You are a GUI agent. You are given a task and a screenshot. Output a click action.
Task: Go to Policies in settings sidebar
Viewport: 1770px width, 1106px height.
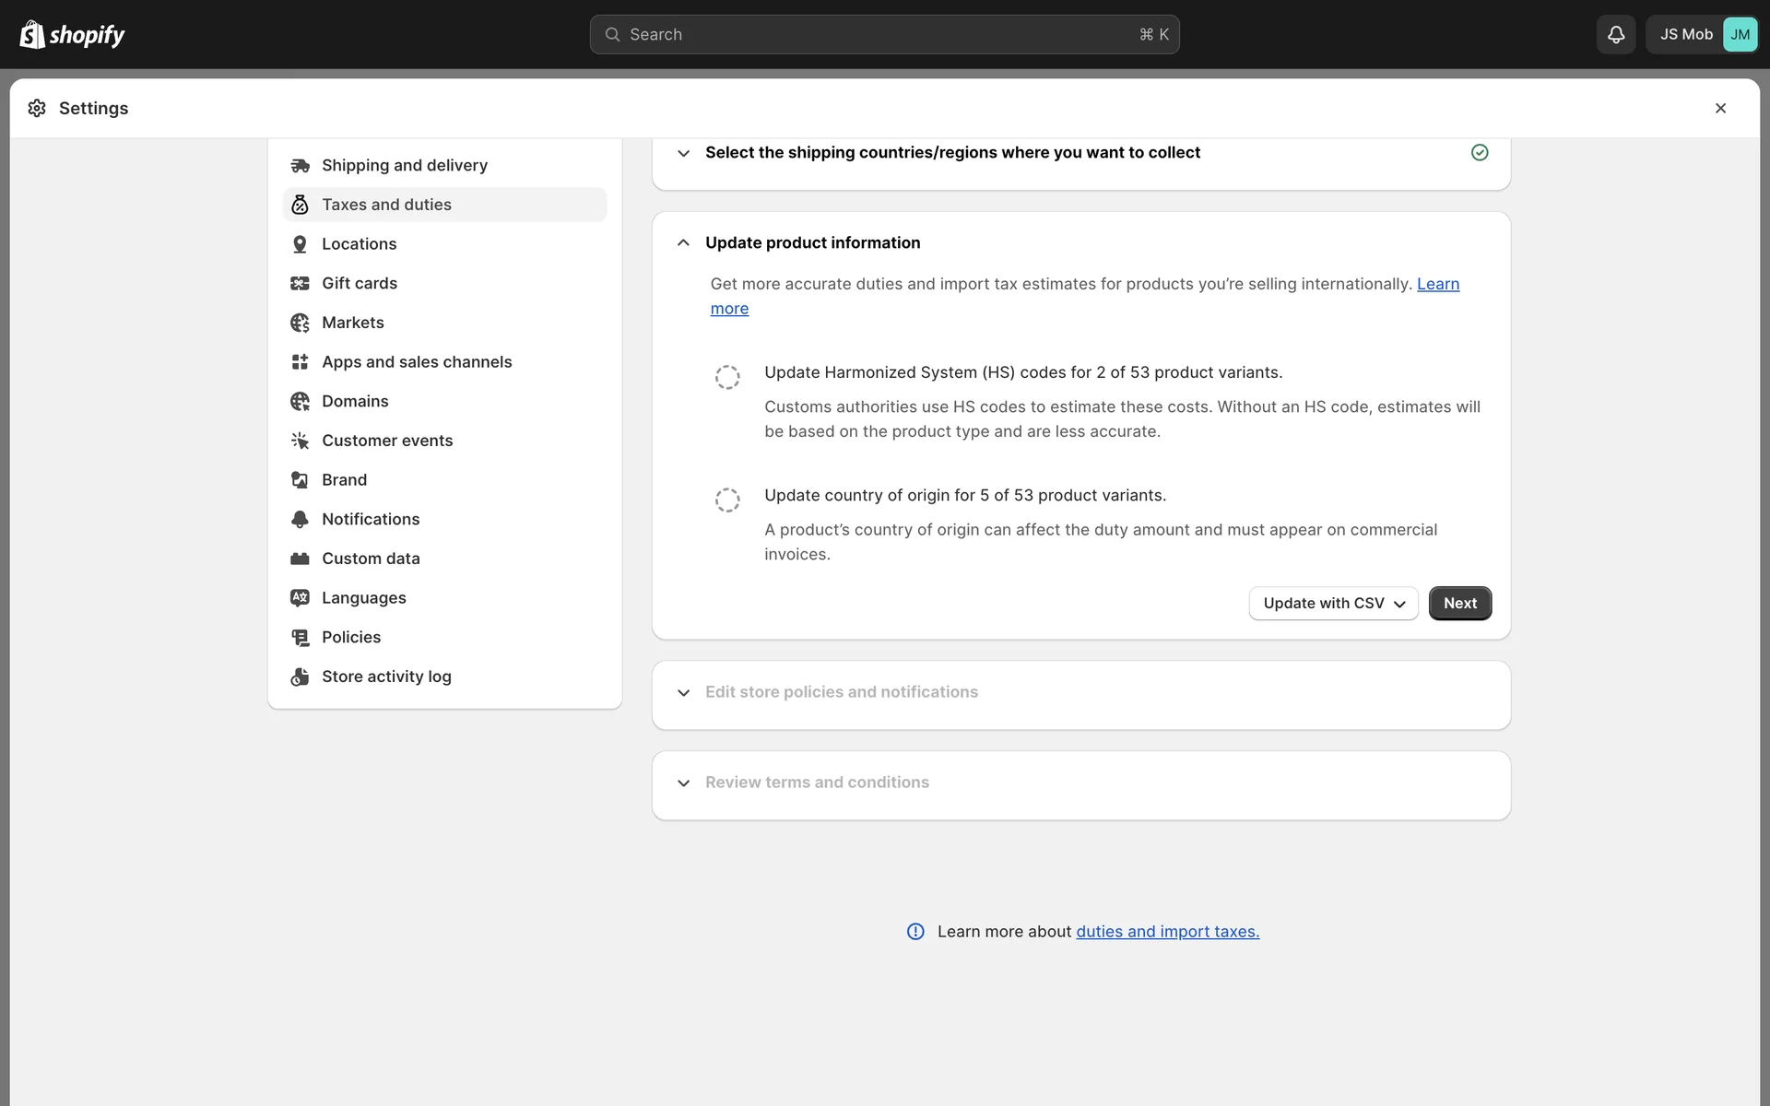pos(350,638)
